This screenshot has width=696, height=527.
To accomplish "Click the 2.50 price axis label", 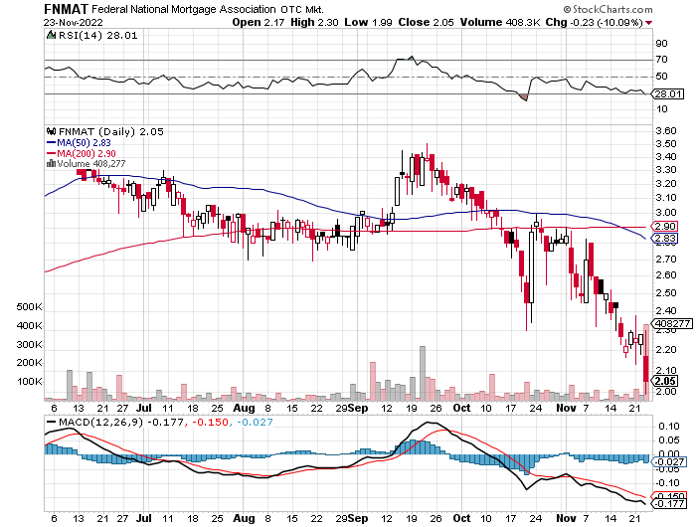I will [666, 293].
